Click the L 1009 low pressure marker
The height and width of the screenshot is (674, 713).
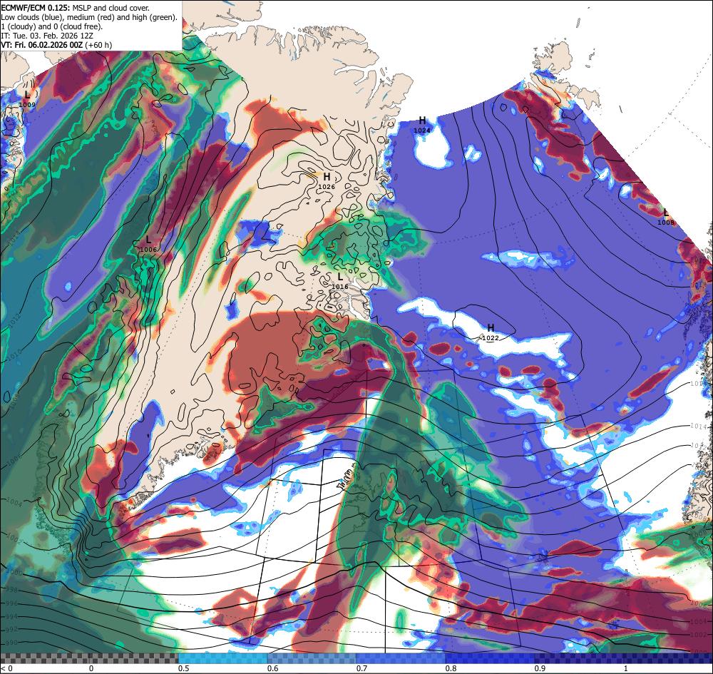coord(27,98)
